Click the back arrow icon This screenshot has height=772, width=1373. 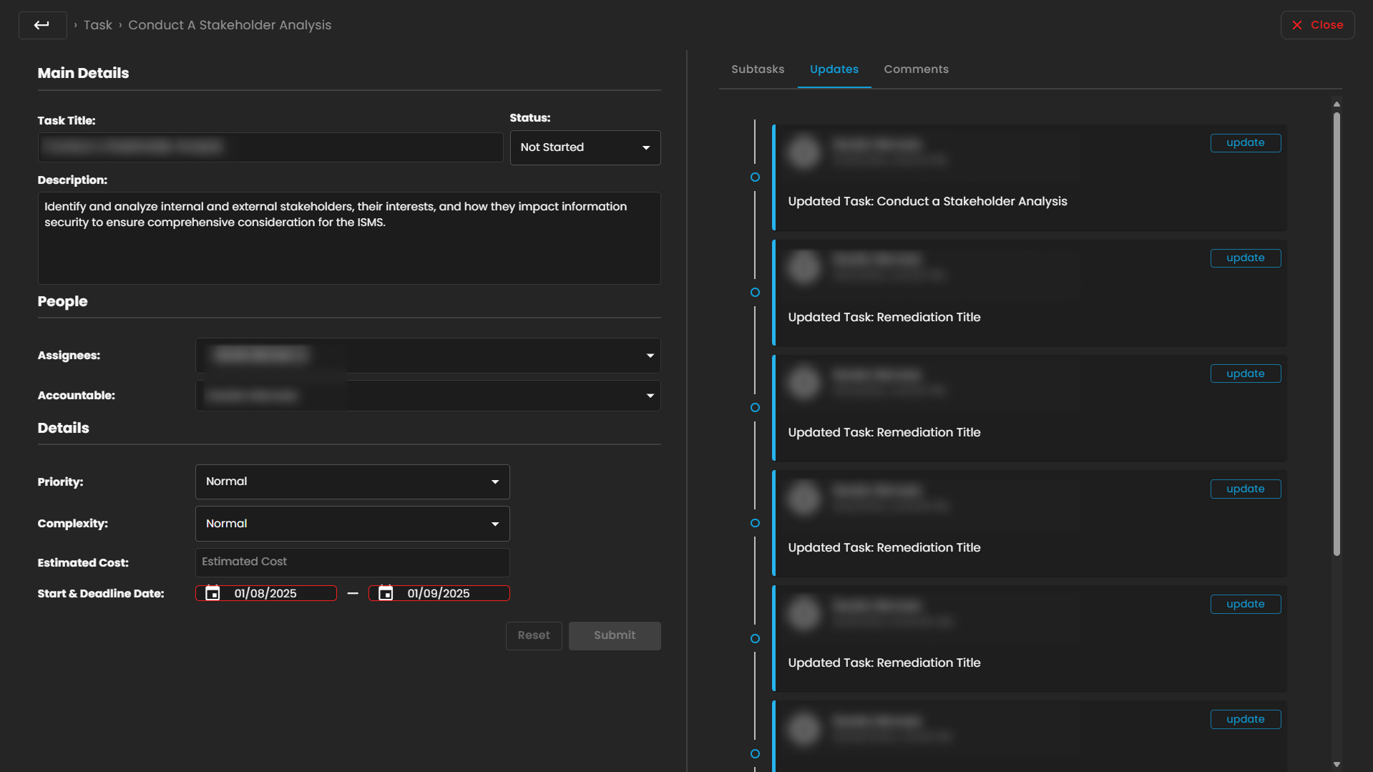click(x=42, y=25)
